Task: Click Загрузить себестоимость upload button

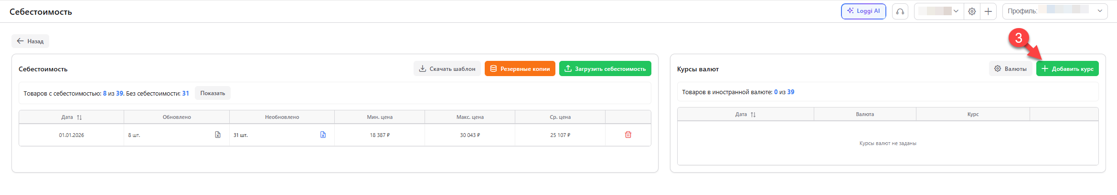Action: 605,68
